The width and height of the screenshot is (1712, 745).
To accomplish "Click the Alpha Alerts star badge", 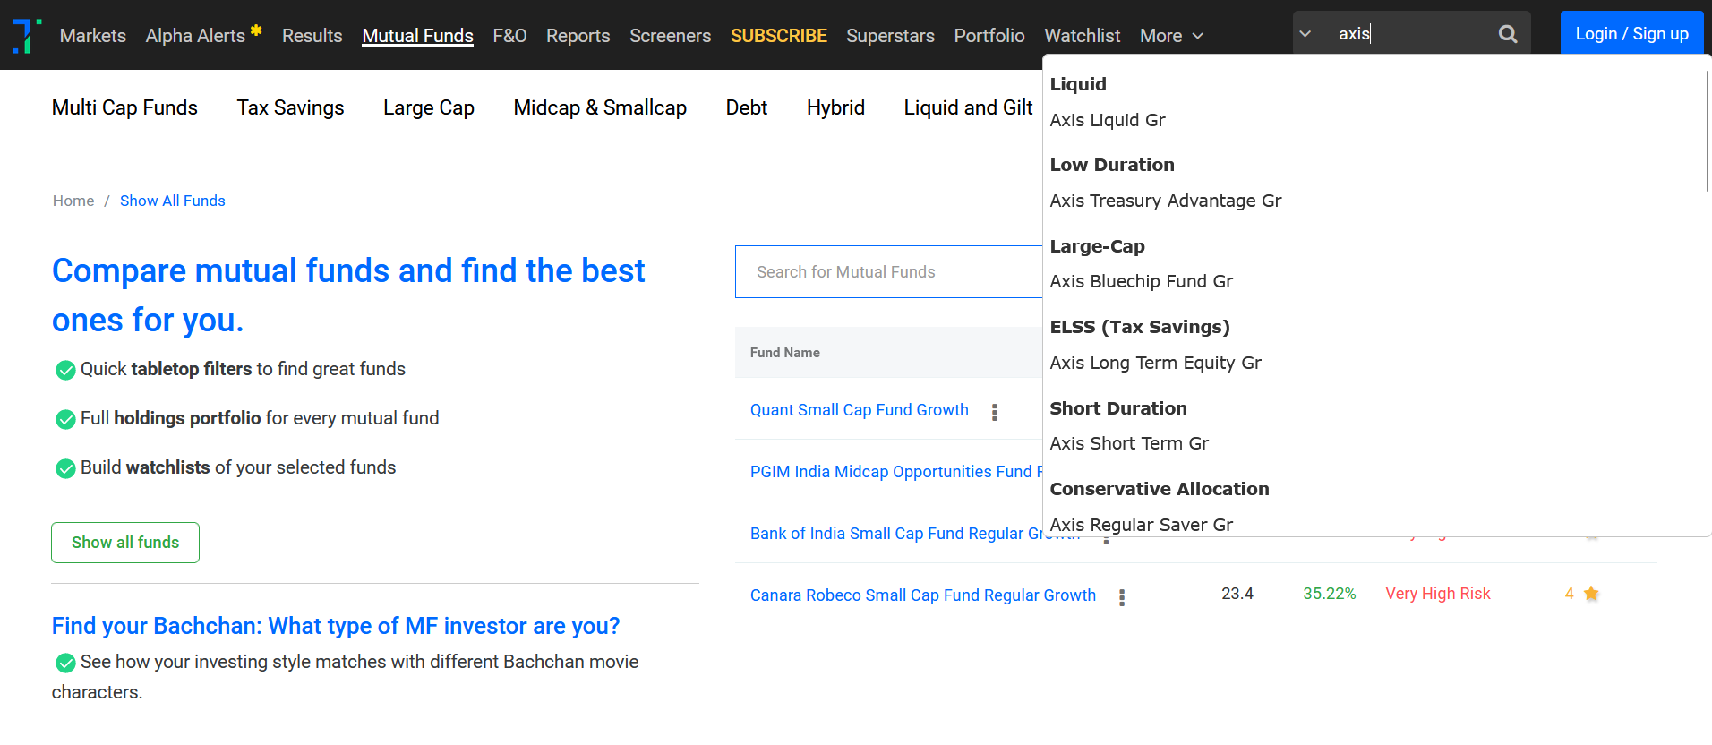I will 256,30.
